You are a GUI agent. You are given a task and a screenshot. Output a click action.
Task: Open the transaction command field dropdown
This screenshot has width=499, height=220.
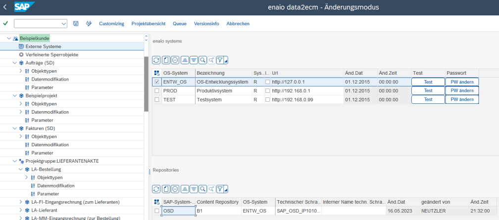(x=63, y=24)
